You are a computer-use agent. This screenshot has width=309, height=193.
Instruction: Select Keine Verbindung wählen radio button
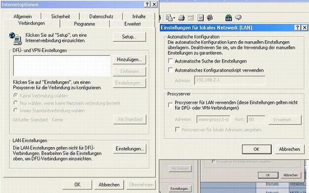point(15,95)
